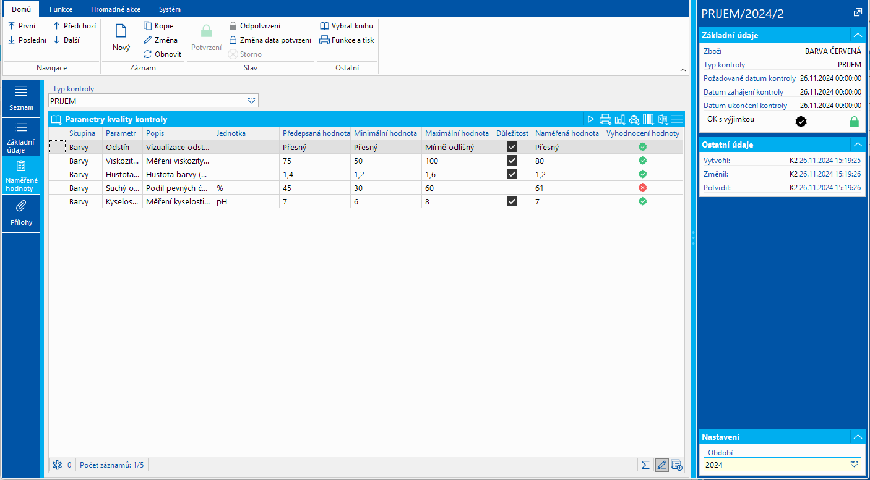Open the columns layout icon in table header
Image resolution: width=870 pixels, height=480 pixels.
click(648, 119)
